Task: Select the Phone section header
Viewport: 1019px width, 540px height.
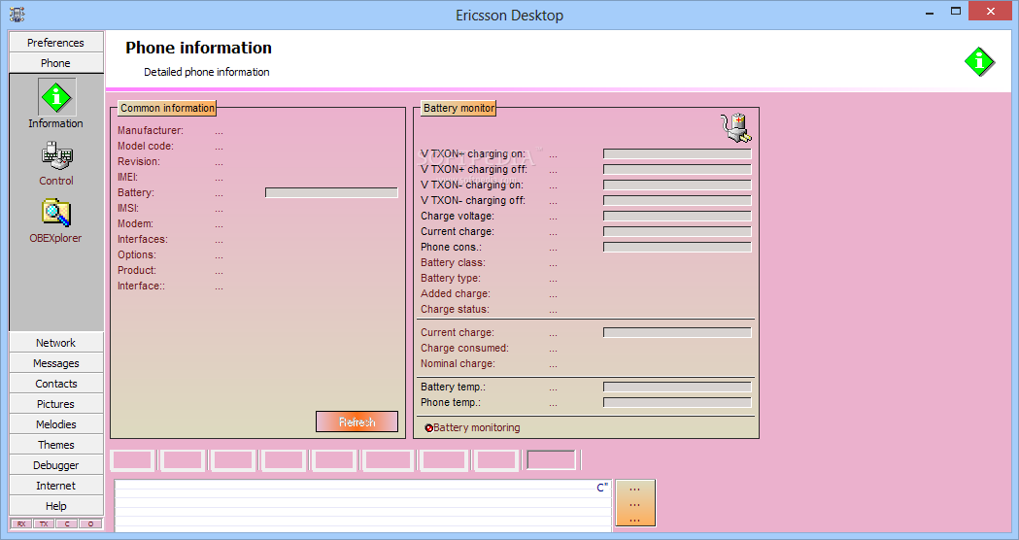Action: [56, 63]
